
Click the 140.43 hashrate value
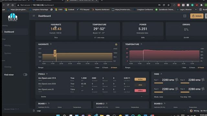tap(56, 29)
